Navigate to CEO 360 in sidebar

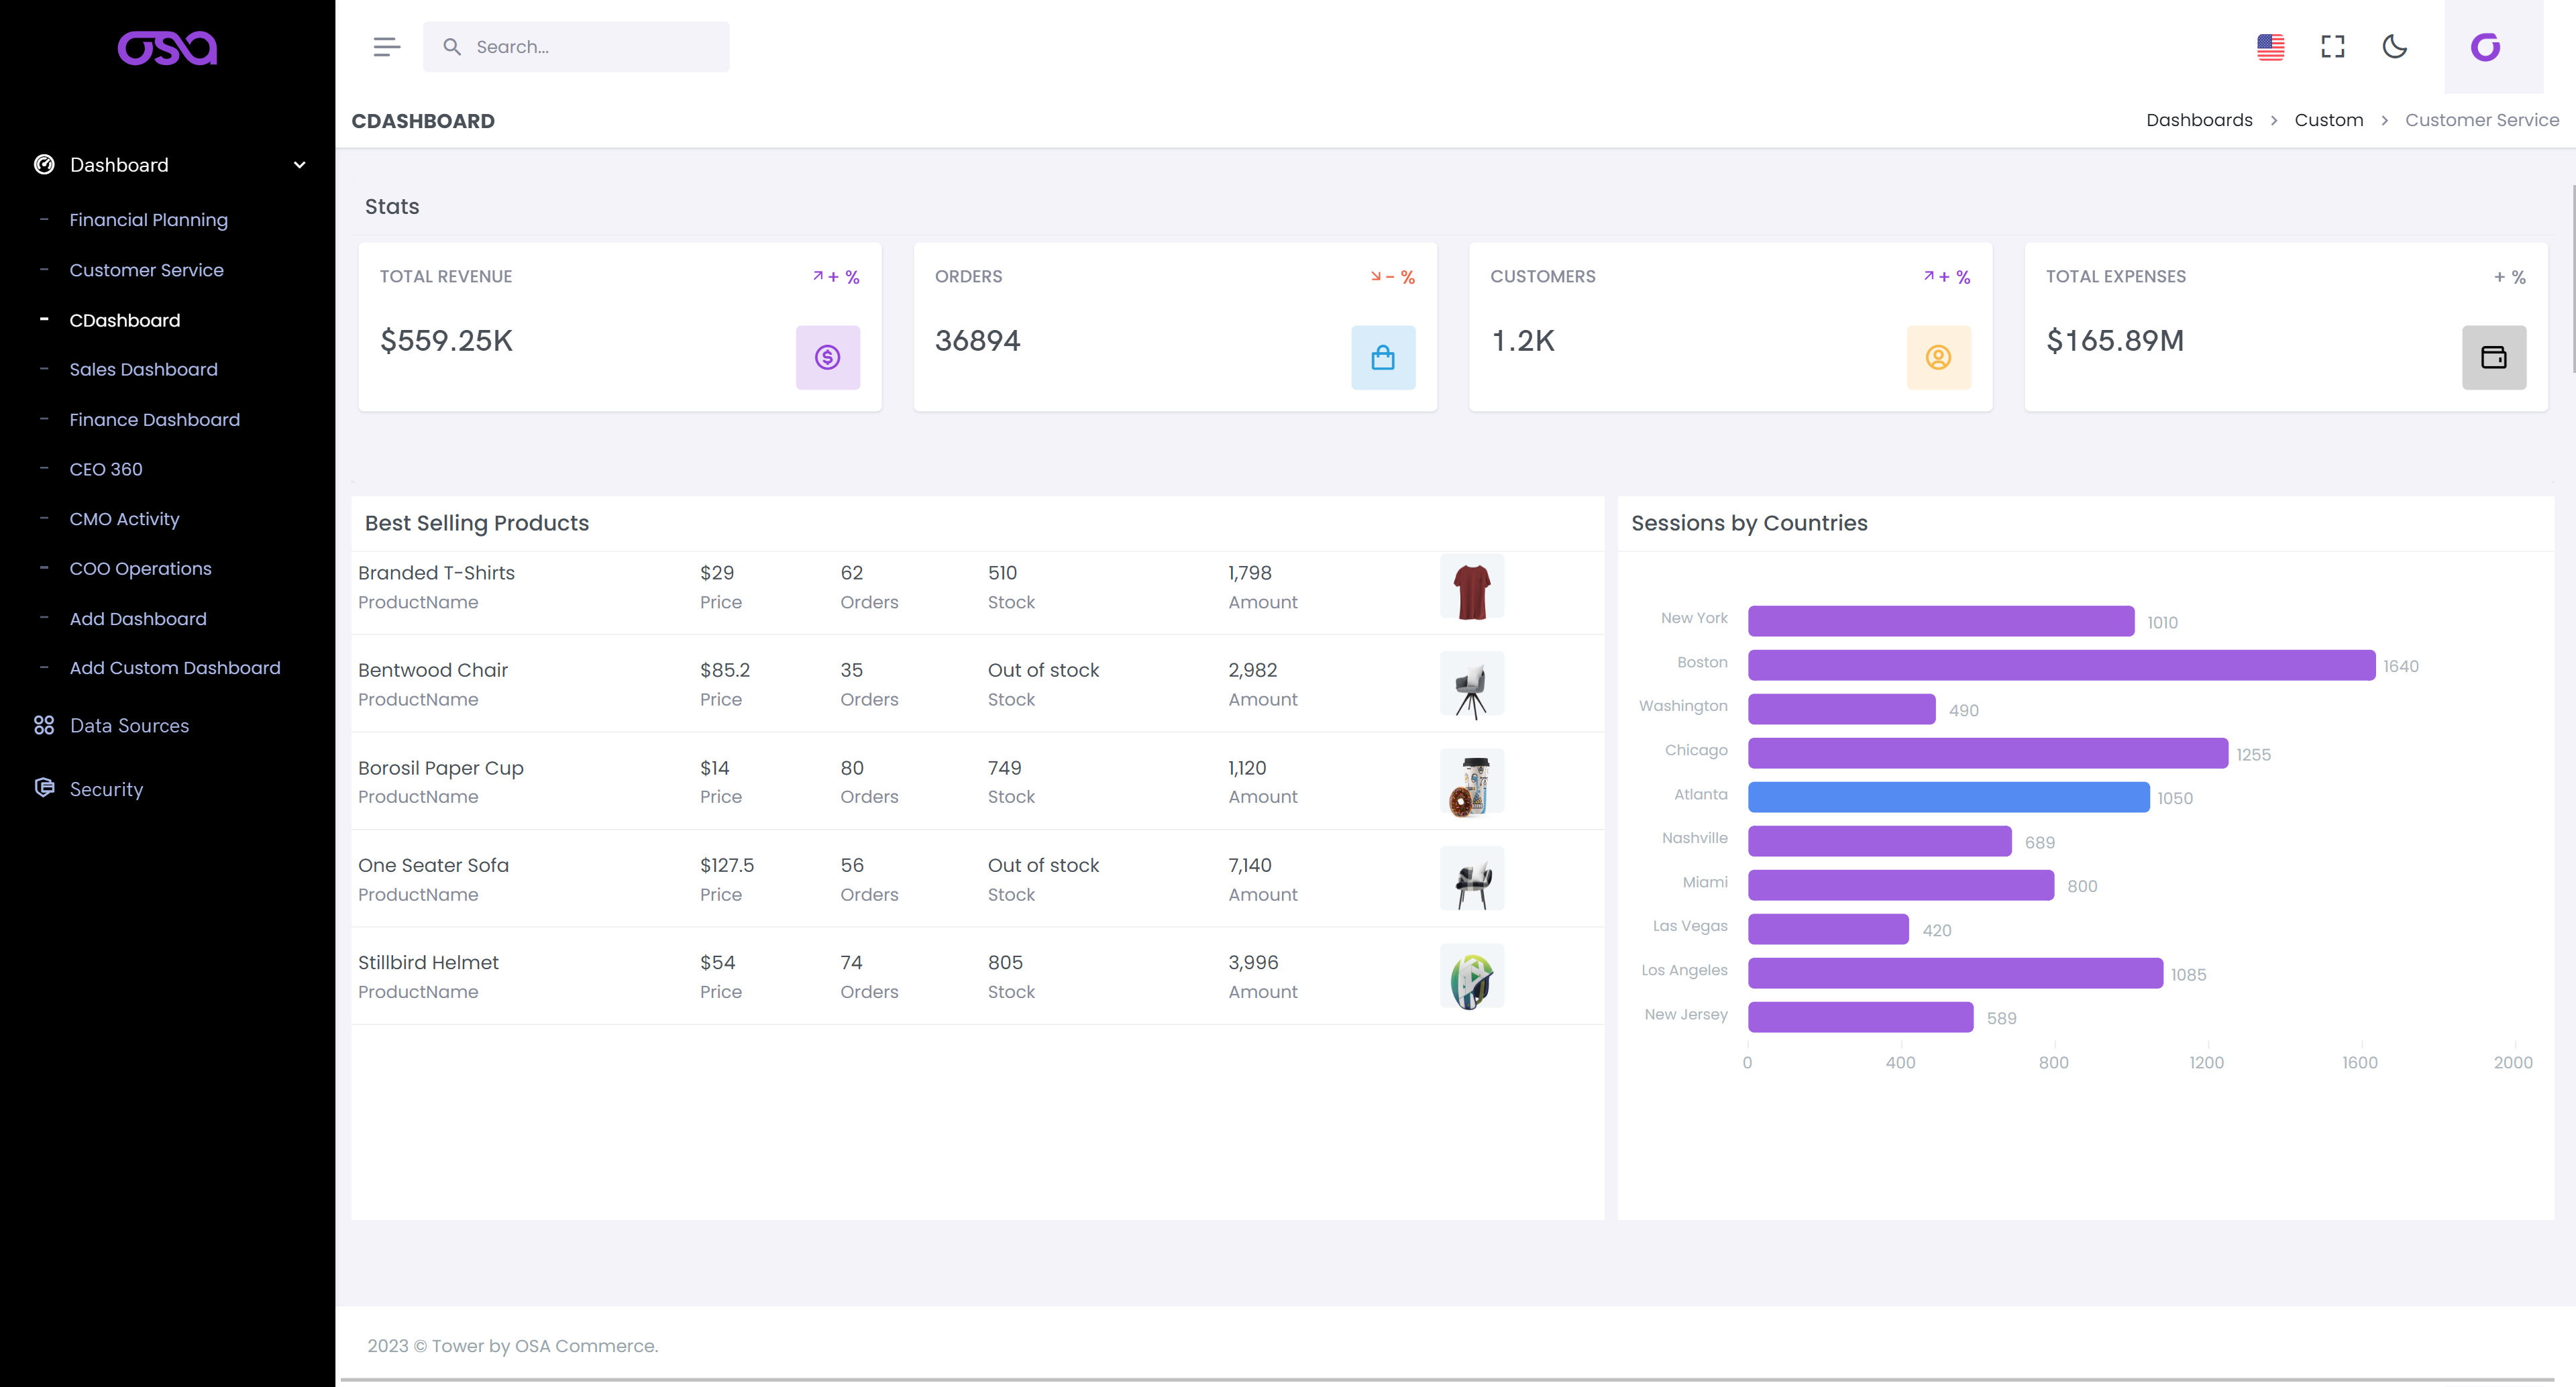[x=106, y=468]
